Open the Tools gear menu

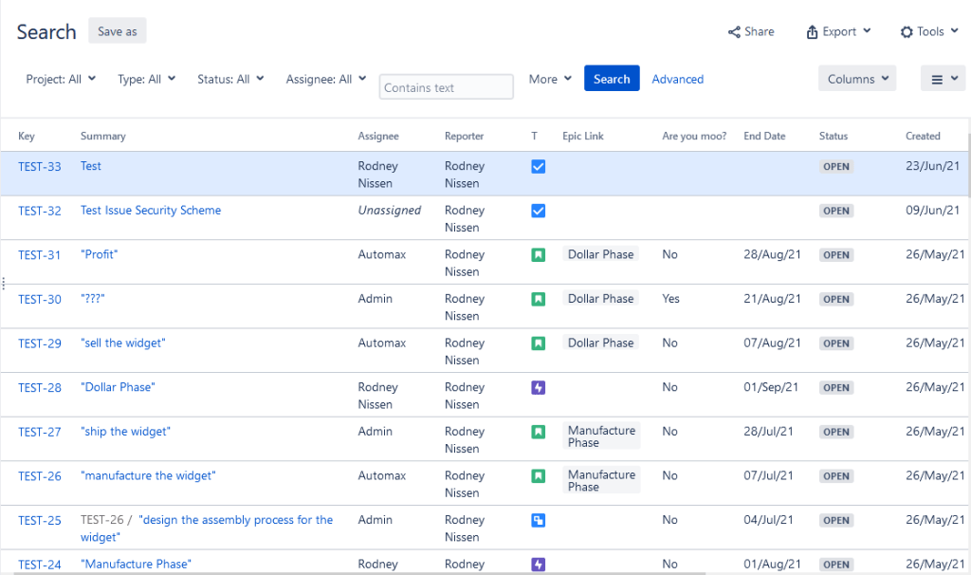[930, 32]
